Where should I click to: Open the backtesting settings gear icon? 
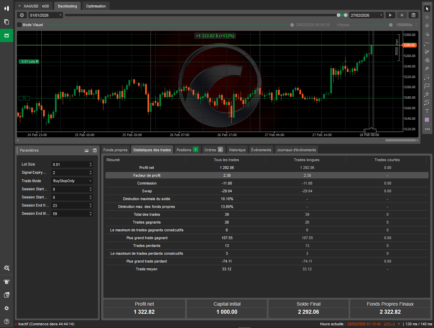22,15
